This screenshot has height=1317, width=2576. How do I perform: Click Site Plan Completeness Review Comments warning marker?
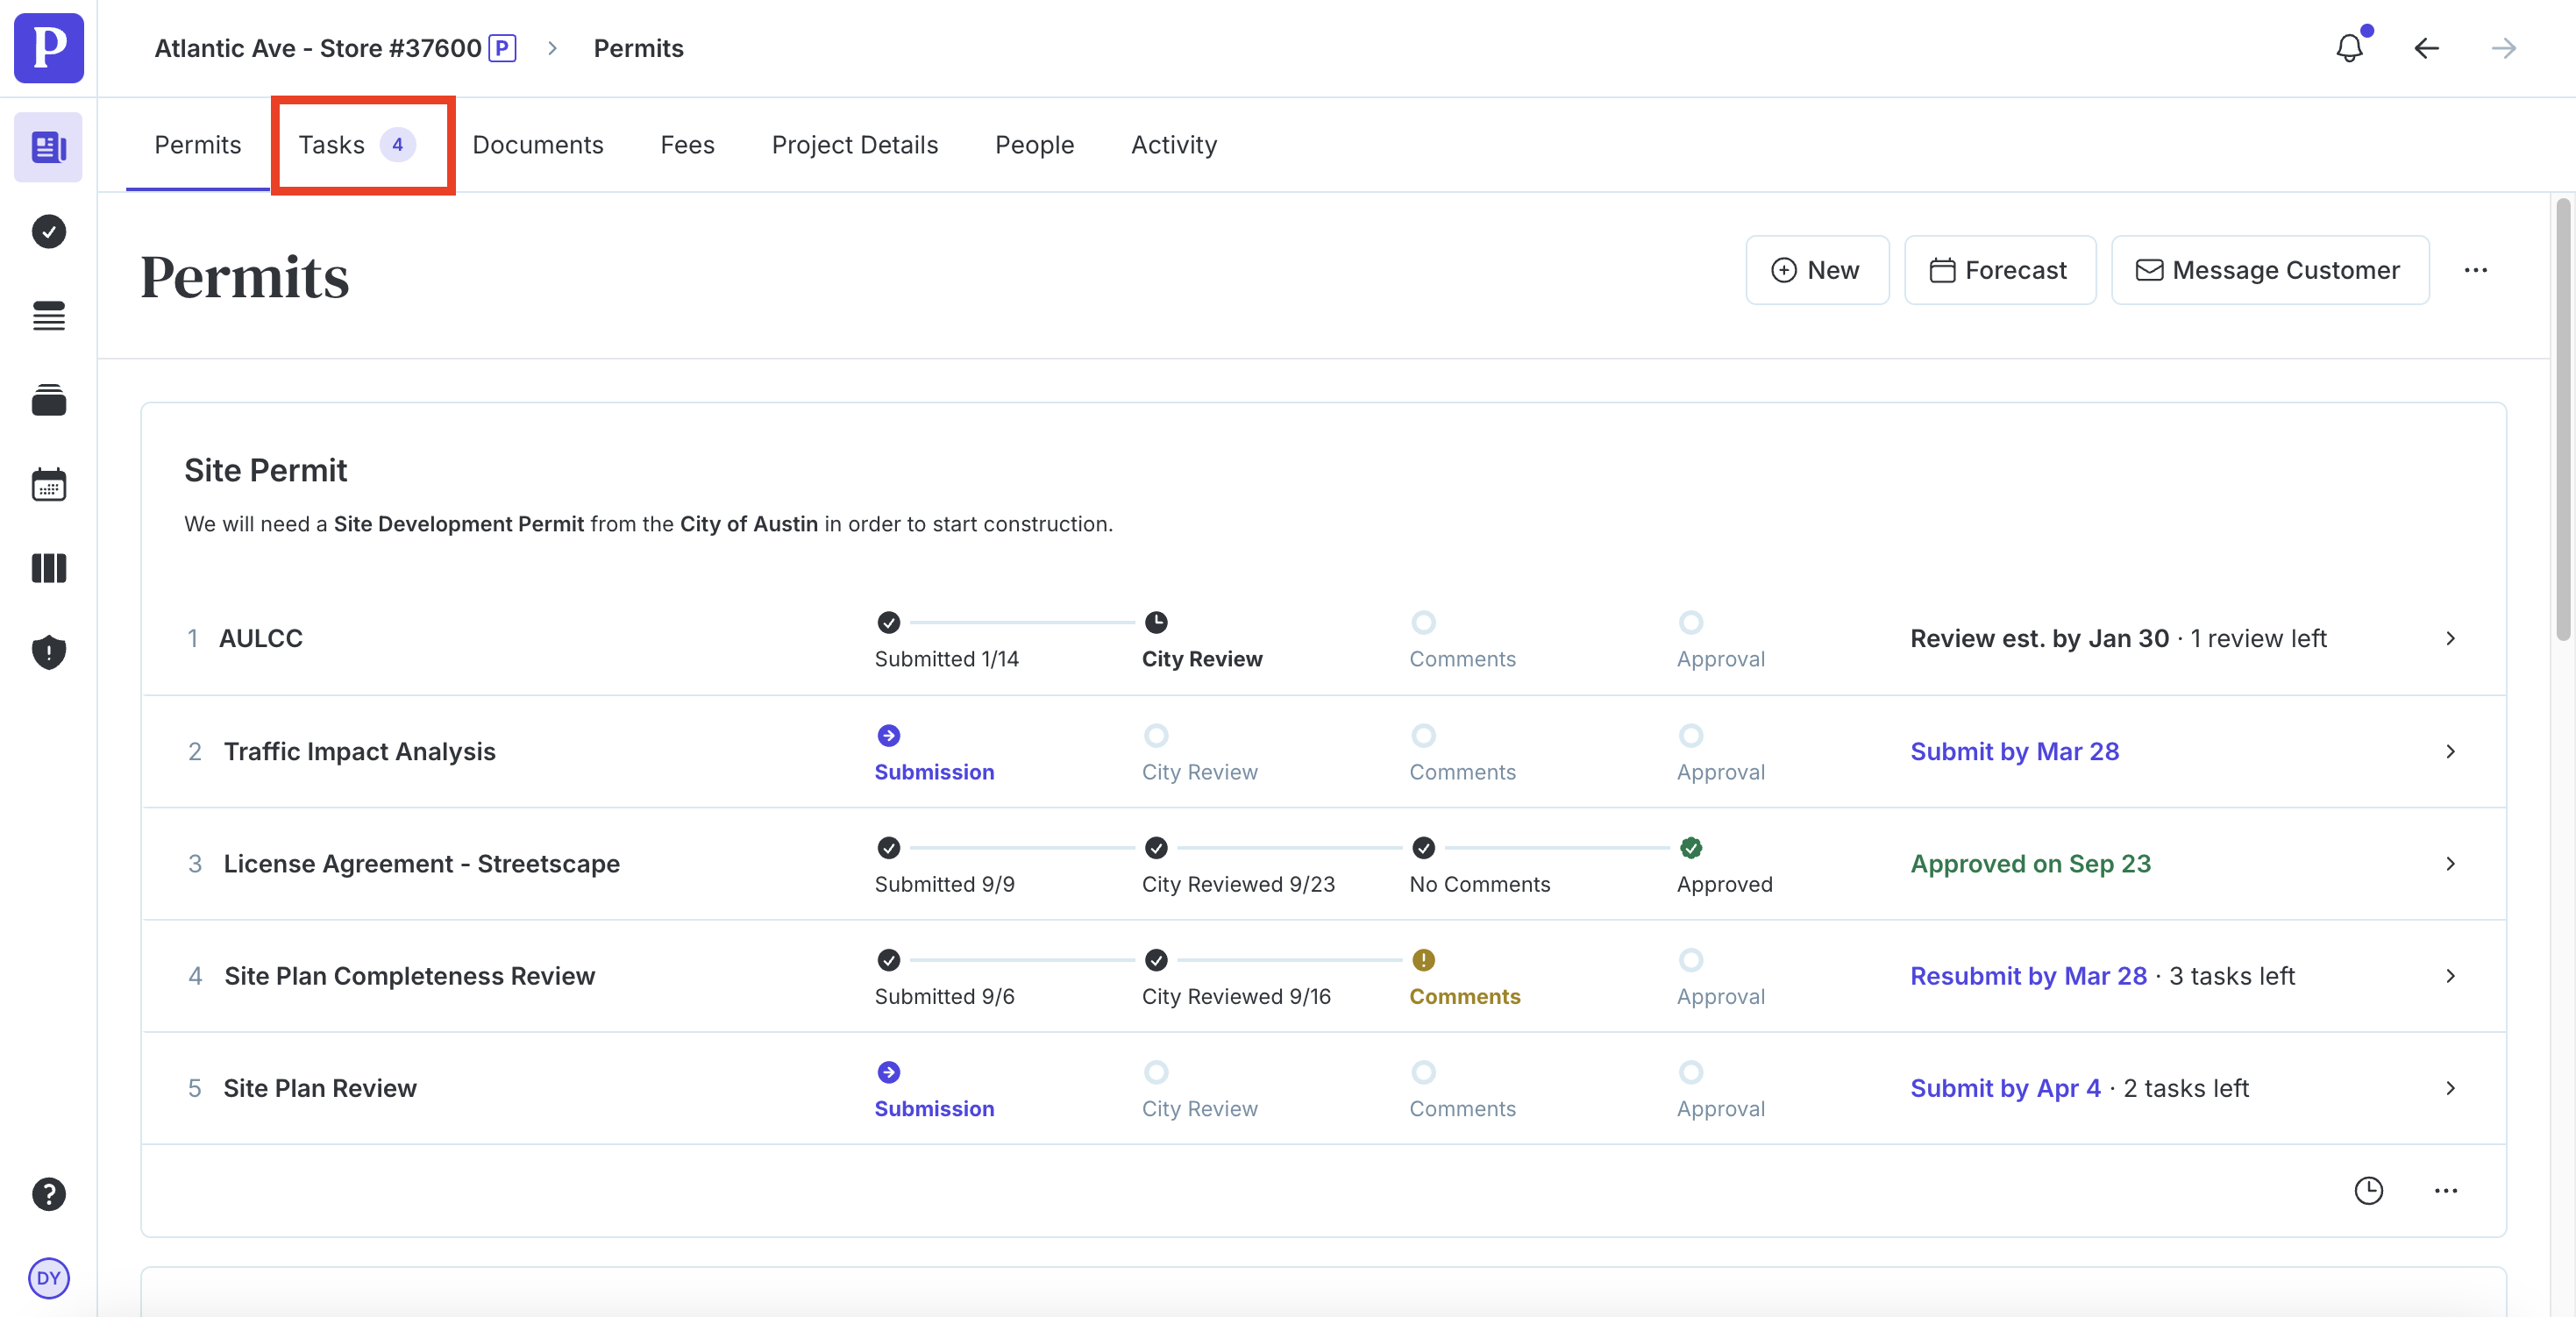pos(1423,960)
